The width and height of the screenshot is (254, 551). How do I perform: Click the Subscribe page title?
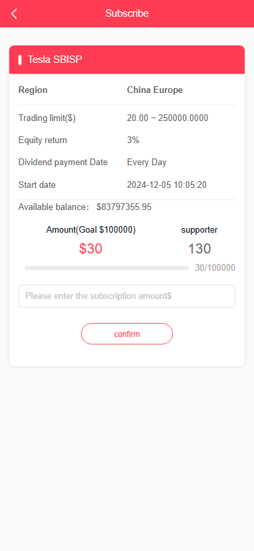tap(127, 13)
